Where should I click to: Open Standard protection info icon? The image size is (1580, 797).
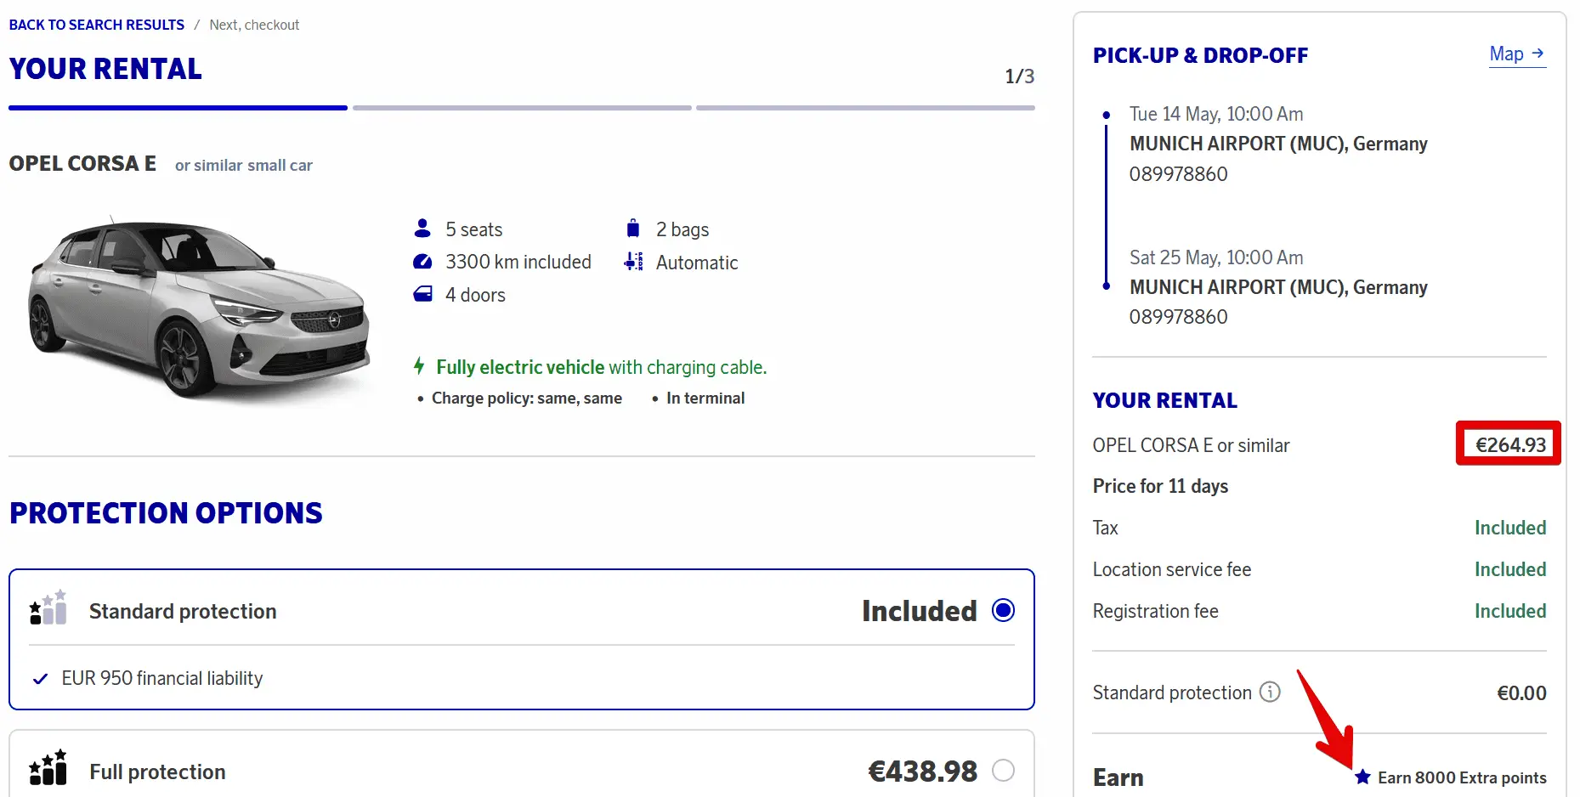tap(1270, 692)
